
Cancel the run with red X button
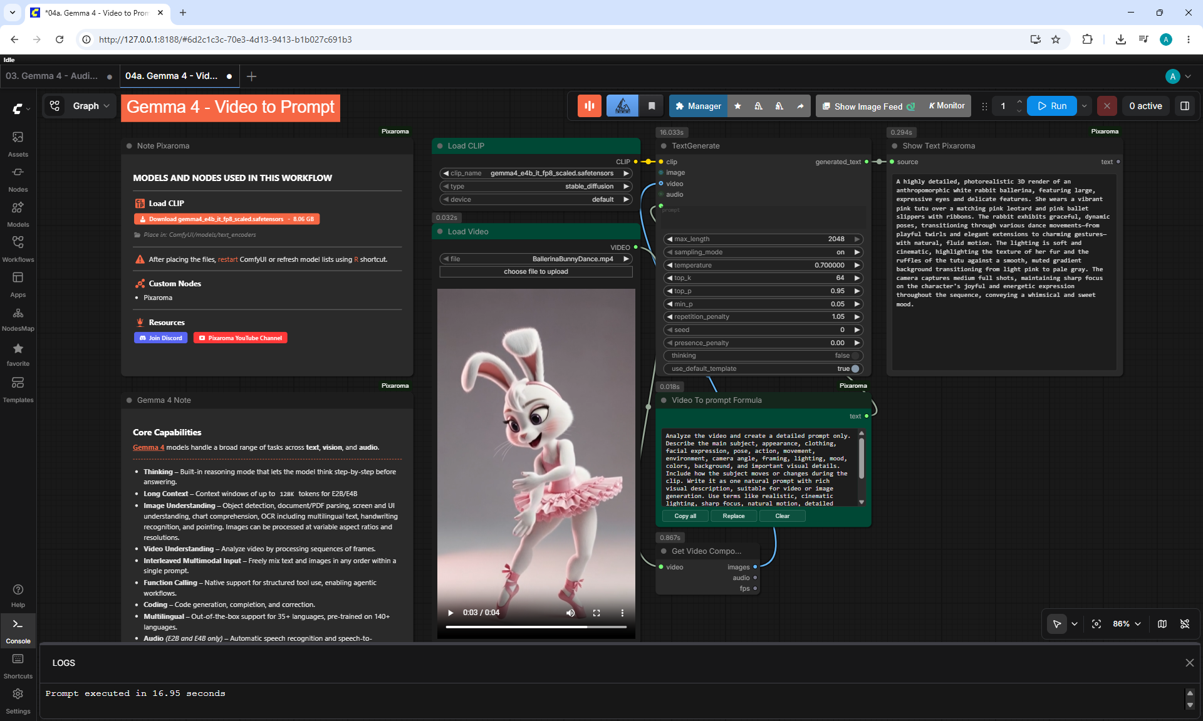pyautogui.click(x=1107, y=106)
